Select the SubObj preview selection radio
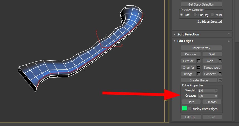The image size is (239, 126). coord(195,15)
